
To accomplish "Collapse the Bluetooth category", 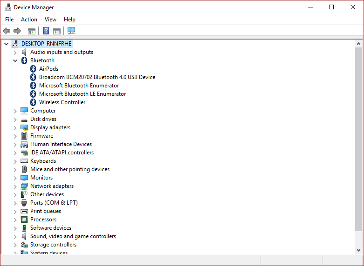I will click(x=15, y=61).
